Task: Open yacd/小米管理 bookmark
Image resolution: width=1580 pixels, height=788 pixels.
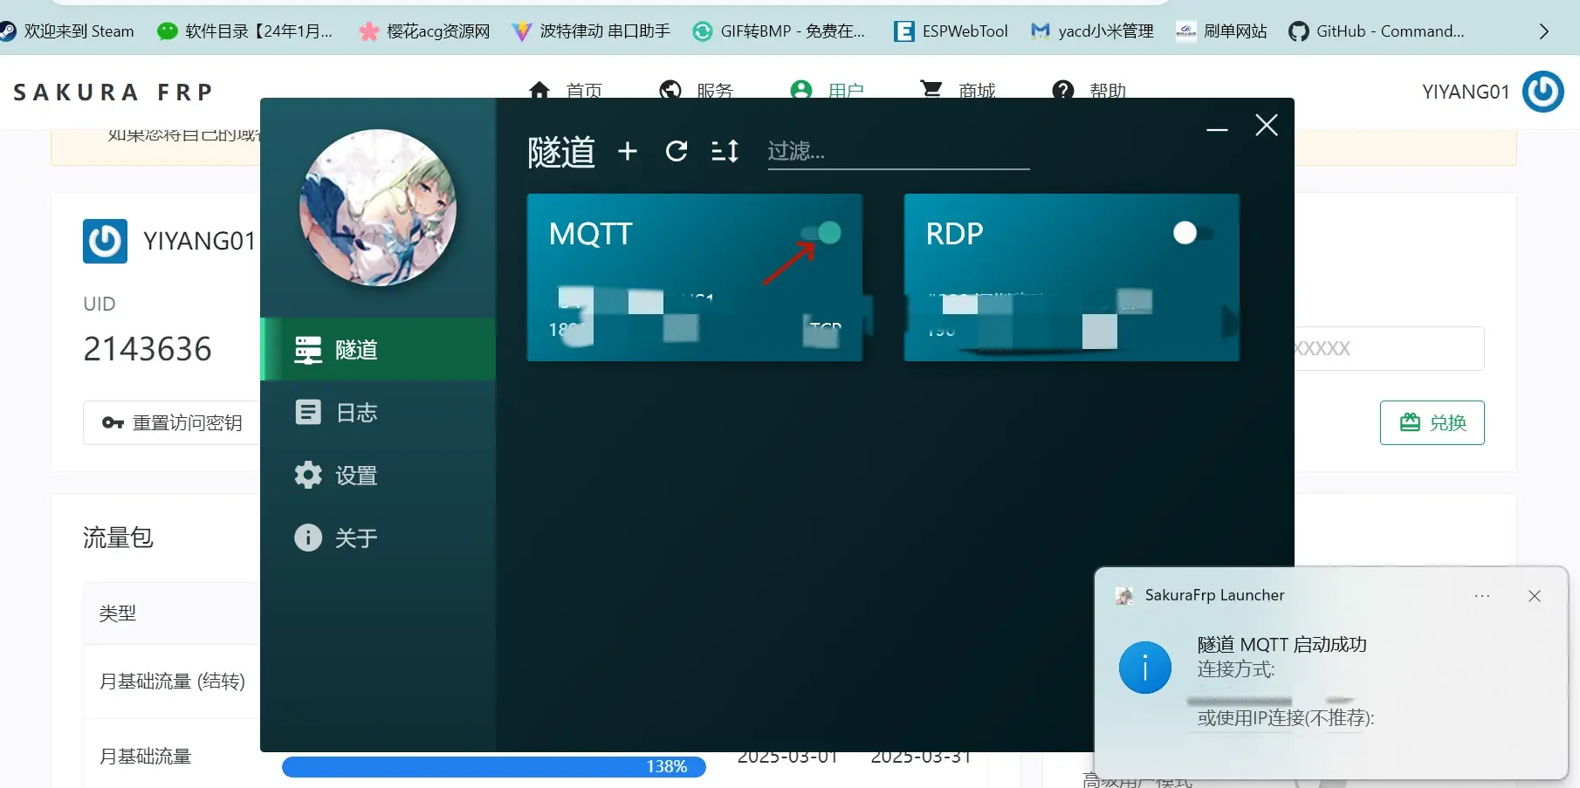Action: tap(1092, 31)
